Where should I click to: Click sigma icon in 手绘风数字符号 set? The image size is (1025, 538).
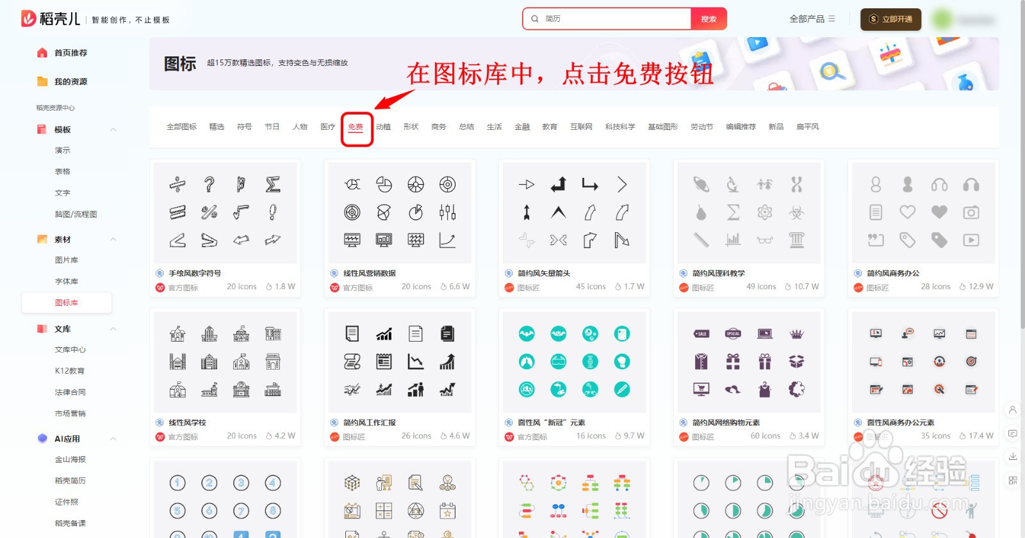click(x=273, y=185)
